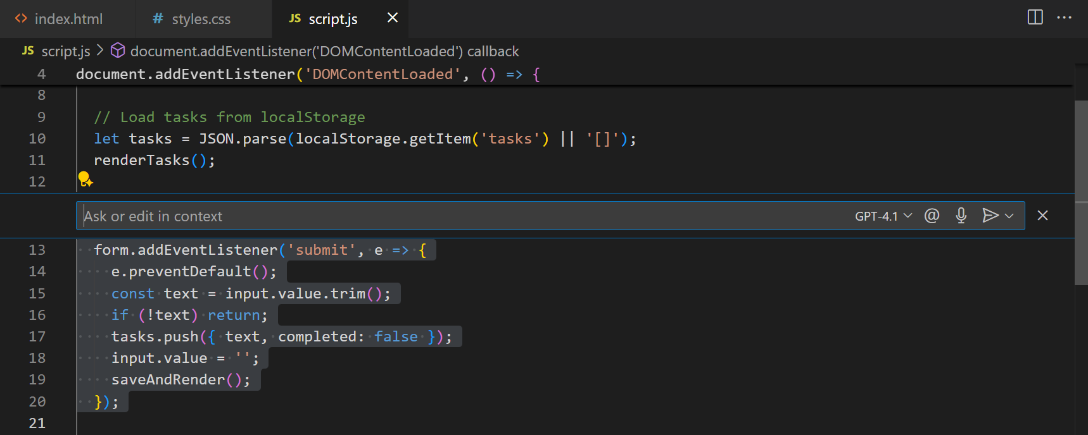1088x435 pixels.
Task: Start voice input with the microphone icon
Action: click(x=961, y=216)
